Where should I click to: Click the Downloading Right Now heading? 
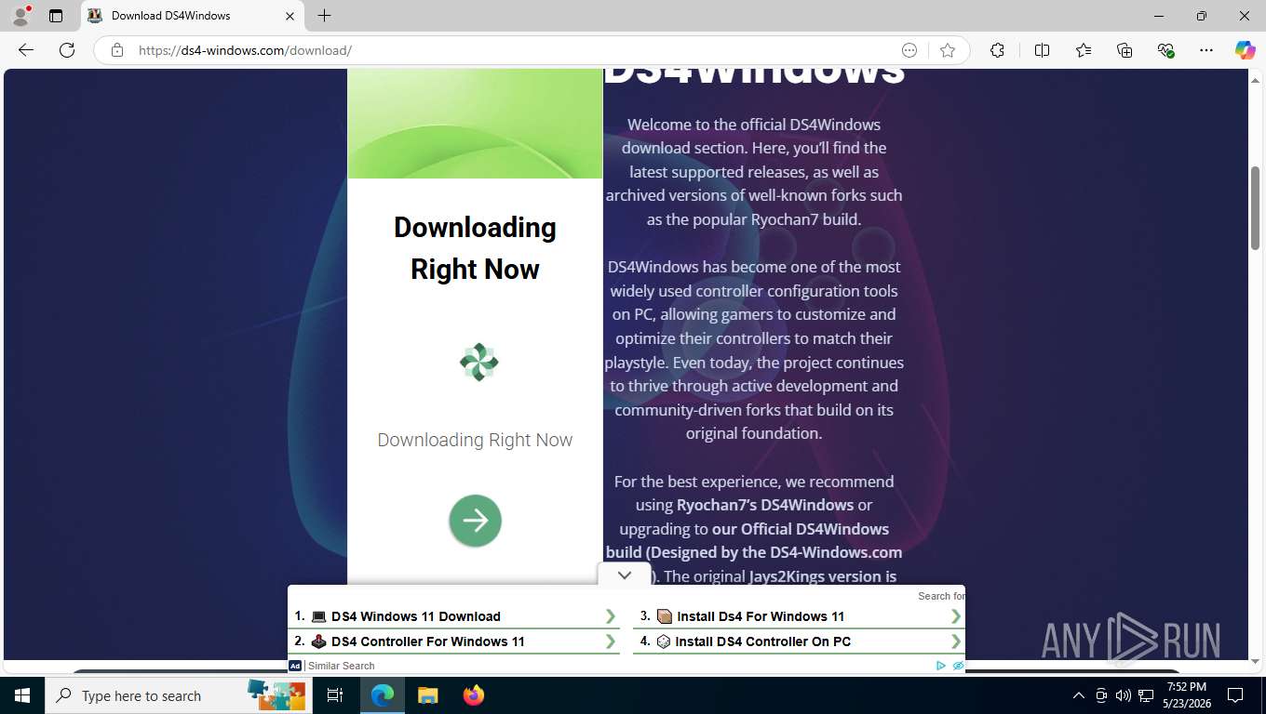tap(475, 248)
